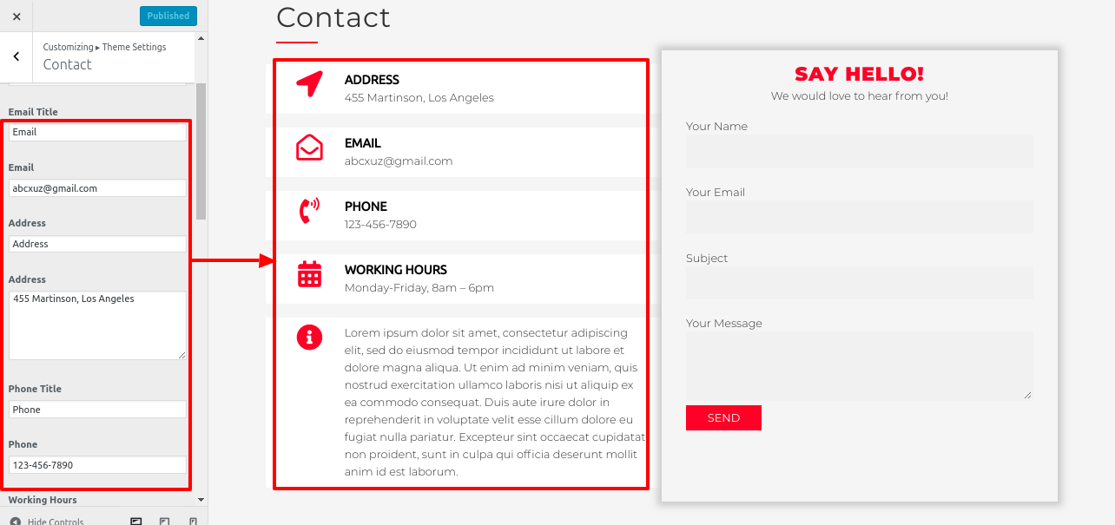Click the Phone number field 123-456-7890

[97, 465]
